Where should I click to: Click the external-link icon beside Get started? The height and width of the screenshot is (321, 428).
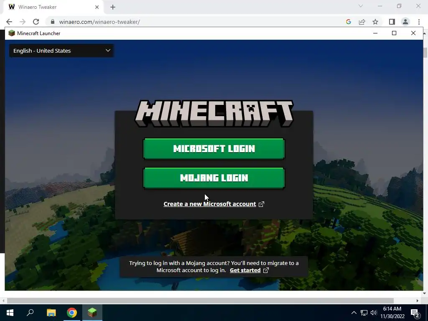(266, 270)
